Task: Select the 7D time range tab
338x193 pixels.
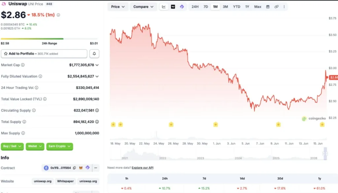Action: point(206,7)
